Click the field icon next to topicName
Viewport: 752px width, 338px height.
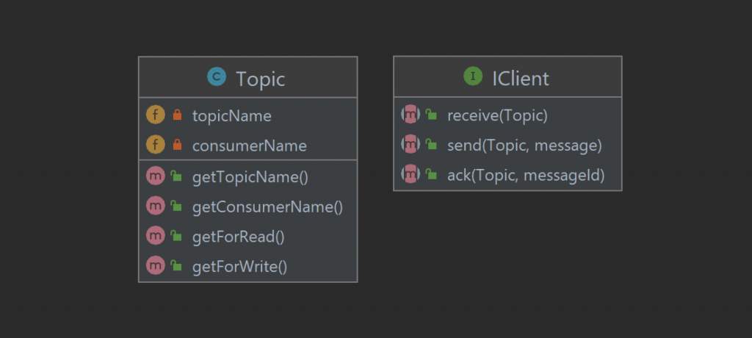(156, 115)
